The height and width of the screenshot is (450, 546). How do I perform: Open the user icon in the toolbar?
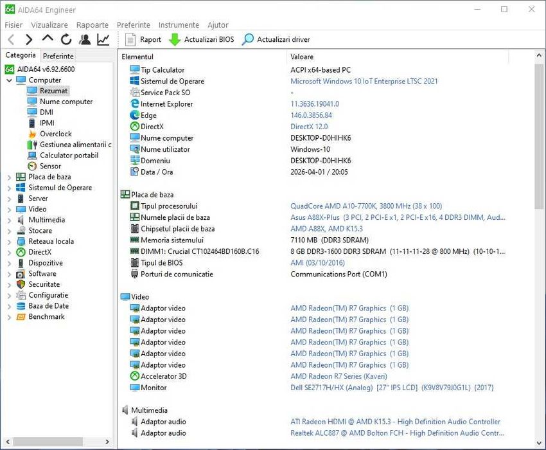85,39
